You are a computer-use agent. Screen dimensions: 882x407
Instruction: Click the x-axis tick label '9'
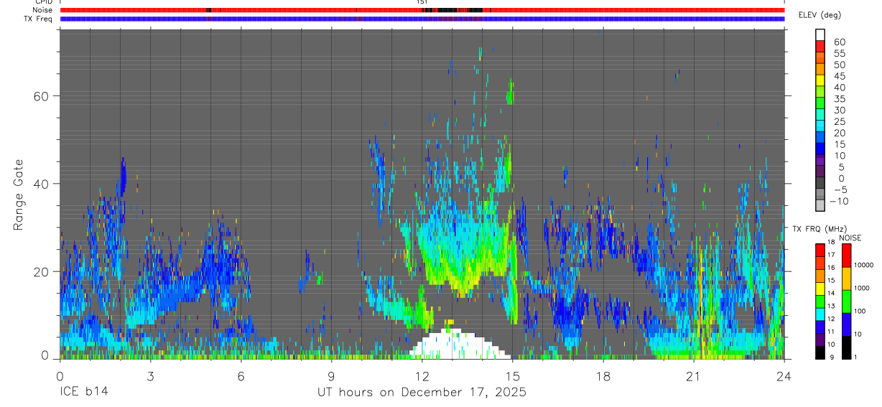[331, 375]
